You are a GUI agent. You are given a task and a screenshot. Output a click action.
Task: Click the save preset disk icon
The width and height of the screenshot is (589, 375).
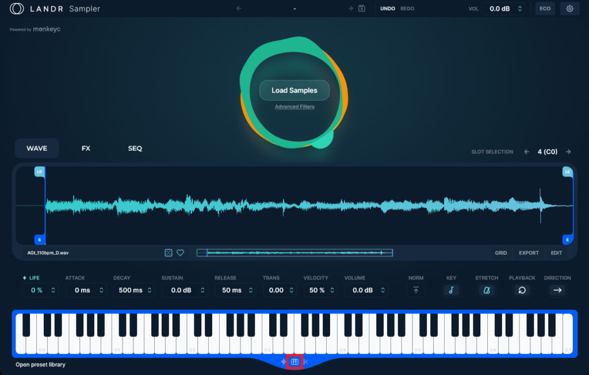click(x=362, y=8)
